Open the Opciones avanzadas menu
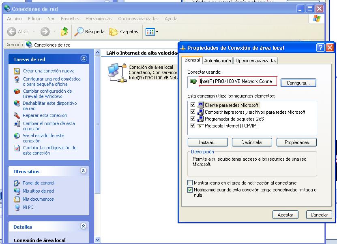Viewport: 337px width, 244px height. [x=138, y=19]
